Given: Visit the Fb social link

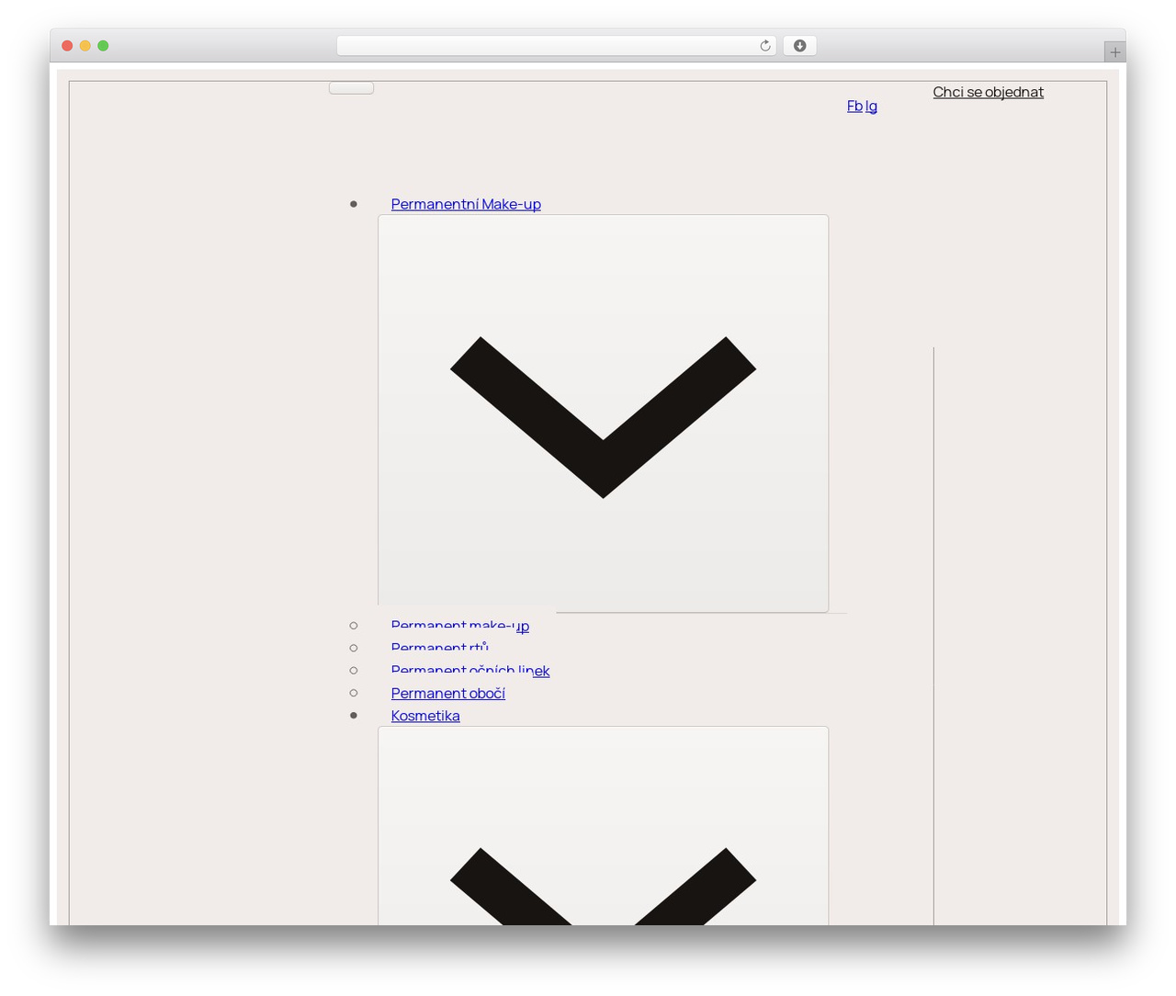Looking at the screenshot, I should point(854,106).
